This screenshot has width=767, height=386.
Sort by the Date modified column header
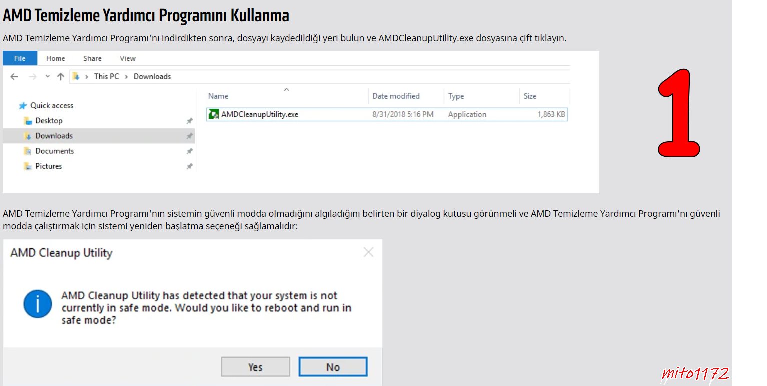tap(396, 96)
